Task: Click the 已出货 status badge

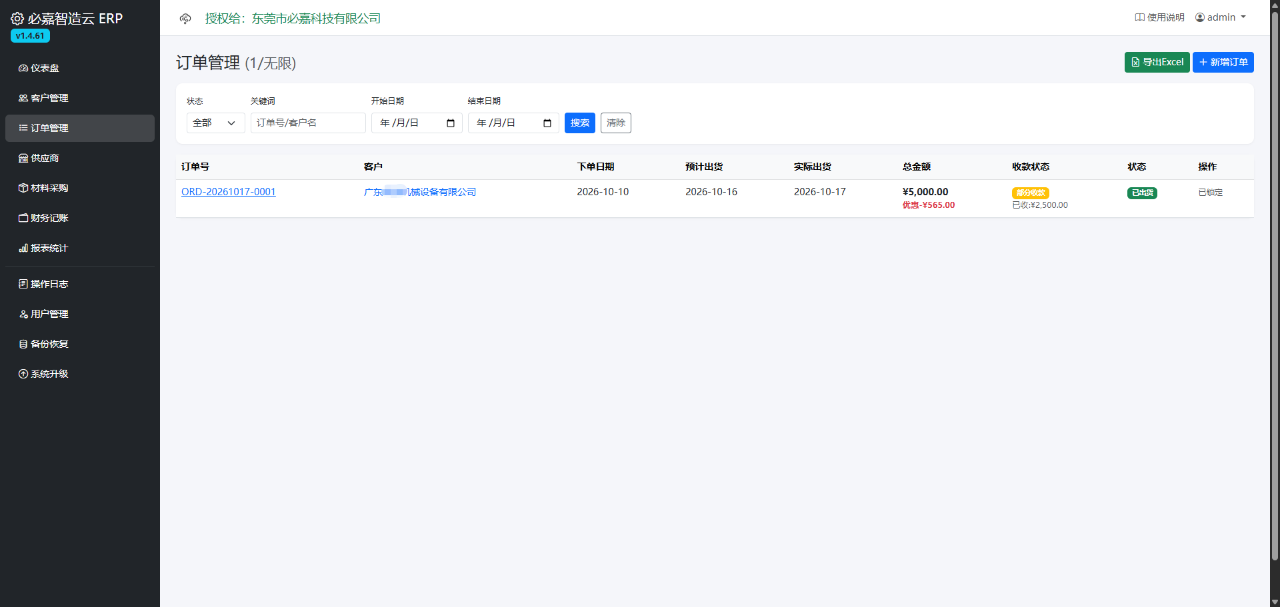Action: [1142, 193]
